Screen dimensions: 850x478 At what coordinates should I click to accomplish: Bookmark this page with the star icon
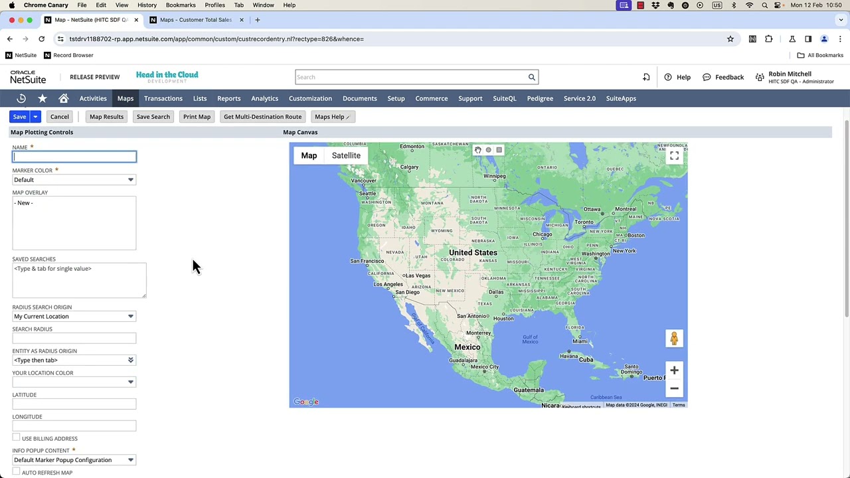tap(730, 39)
